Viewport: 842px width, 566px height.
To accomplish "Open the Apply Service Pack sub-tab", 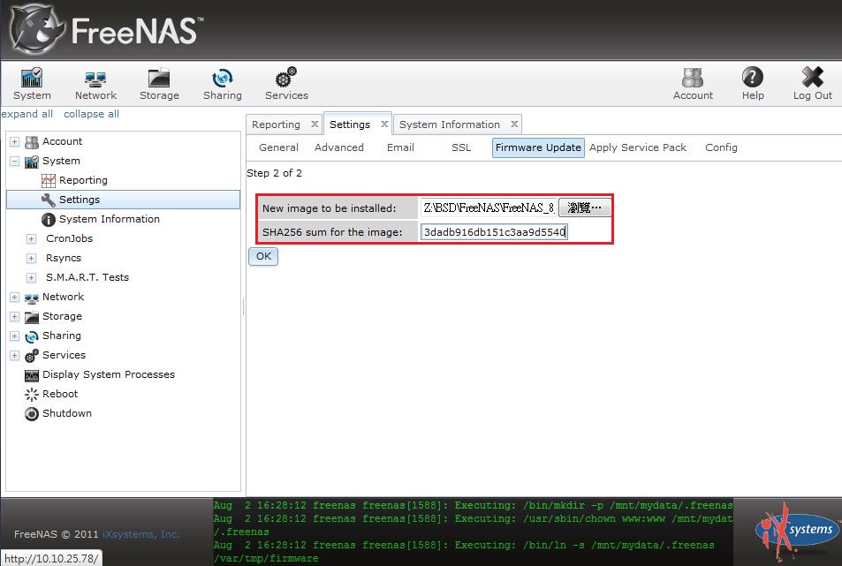I will coord(637,147).
